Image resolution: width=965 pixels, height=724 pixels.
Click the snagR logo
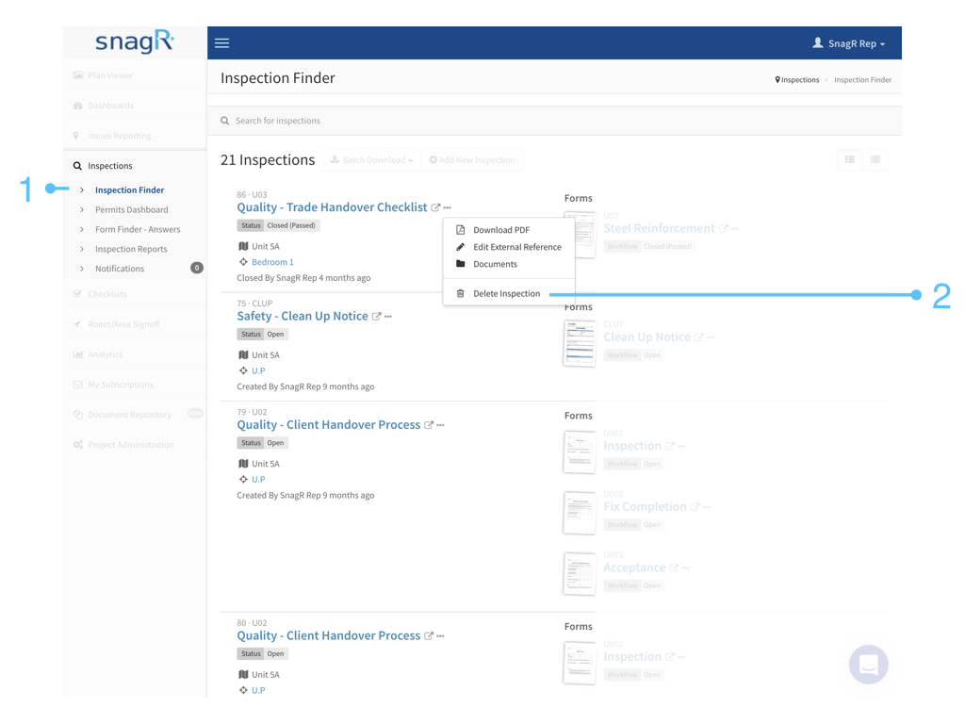coord(135,41)
